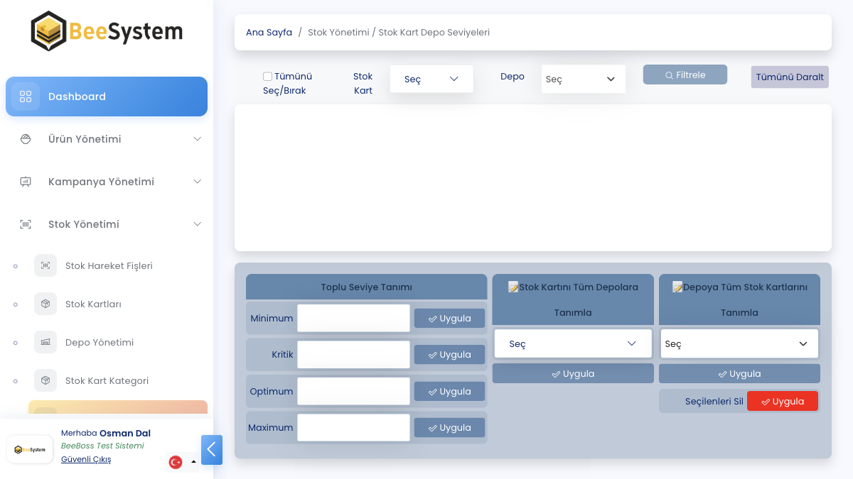Viewport: 853px width, 479px height.
Task: Click the Minimum level input field
Action: click(x=353, y=318)
